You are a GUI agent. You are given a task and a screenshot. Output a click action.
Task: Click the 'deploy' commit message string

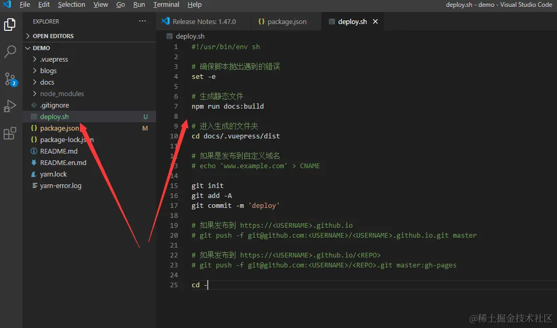coord(264,205)
